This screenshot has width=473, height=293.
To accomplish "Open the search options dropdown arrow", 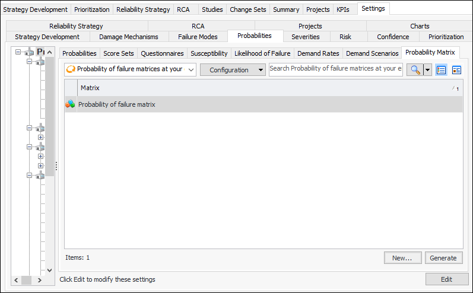I will click(x=427, y=69).
